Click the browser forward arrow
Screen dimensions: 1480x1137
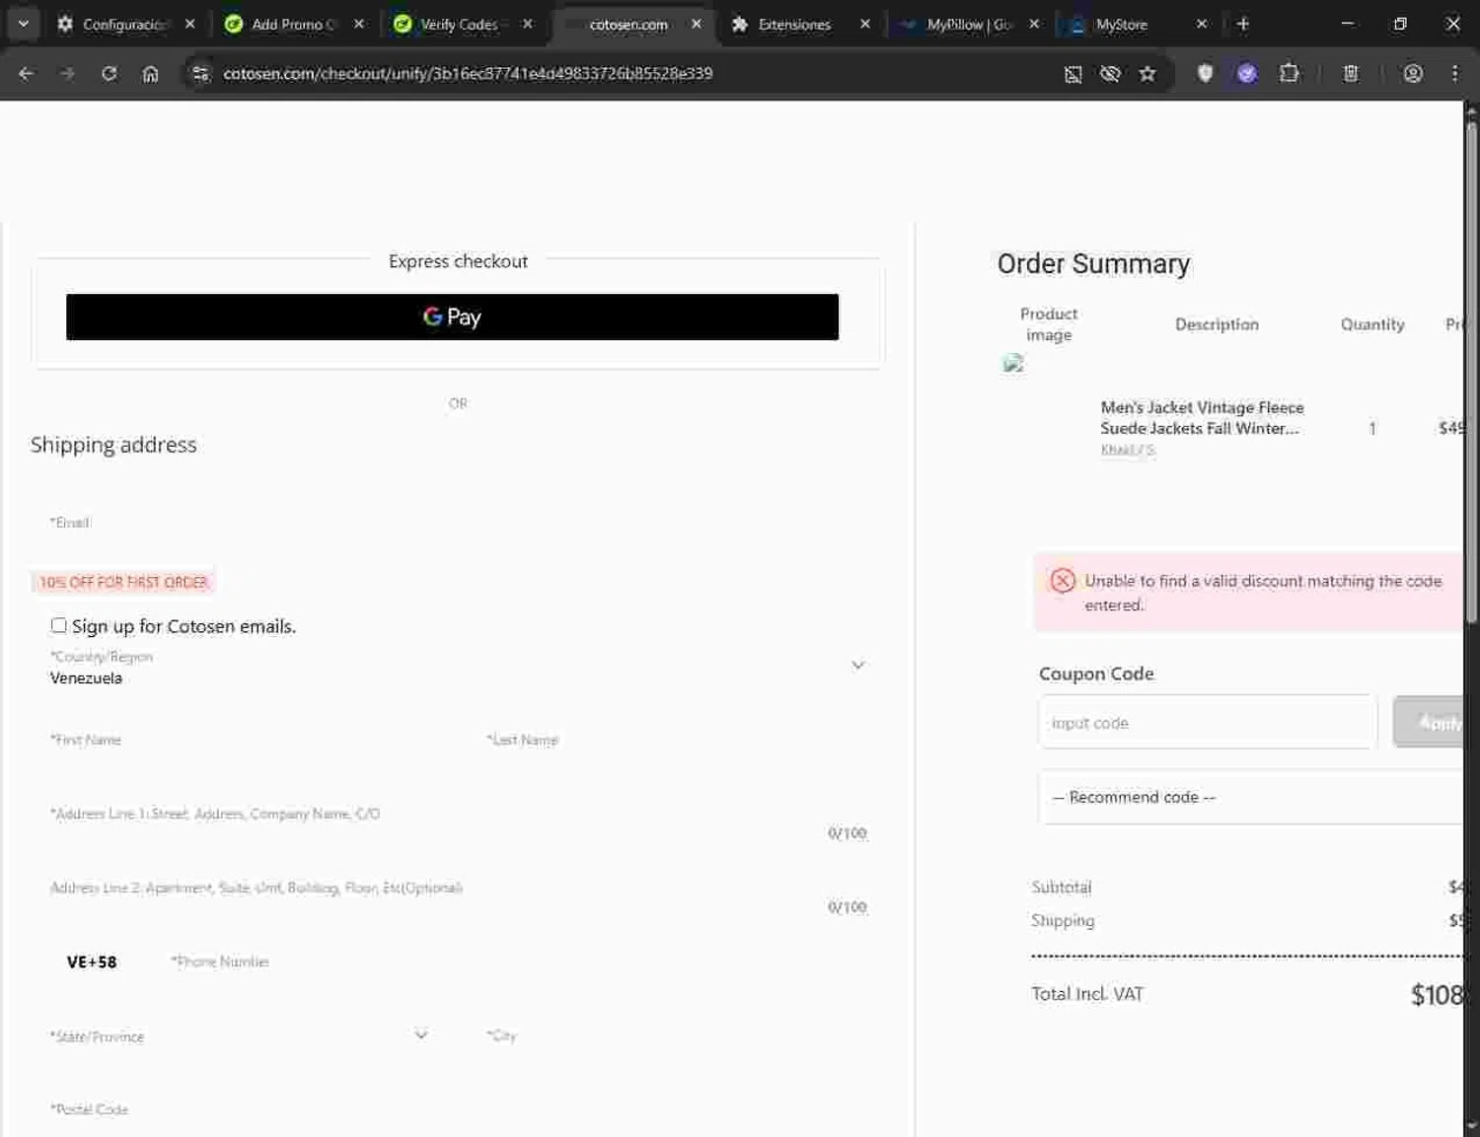point(67,73)
